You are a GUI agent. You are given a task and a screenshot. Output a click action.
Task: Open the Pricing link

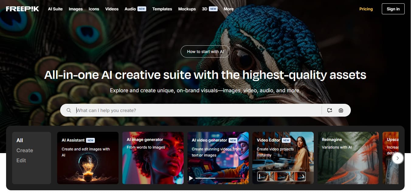click(366, 9)
